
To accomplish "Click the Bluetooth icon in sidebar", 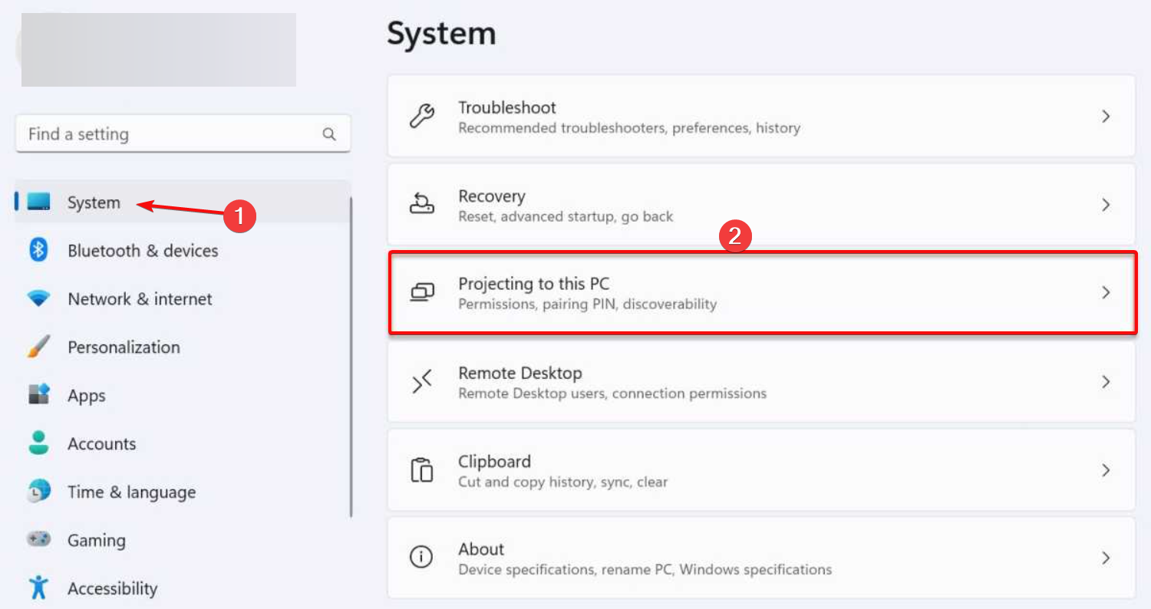I will pos(38,250).
